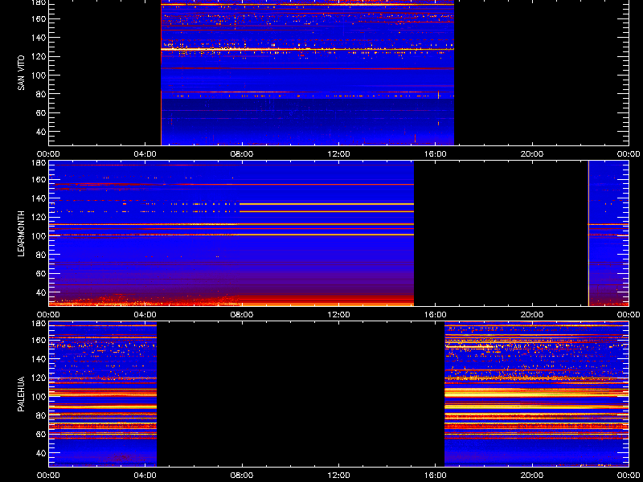Select the 80 tick label on San Vito axis
The image size is (643, 482).
coord(41,94)
